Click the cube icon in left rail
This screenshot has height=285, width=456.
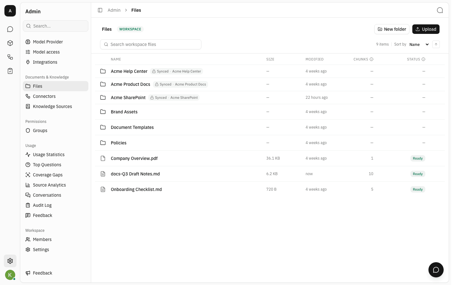pos(10,43)
